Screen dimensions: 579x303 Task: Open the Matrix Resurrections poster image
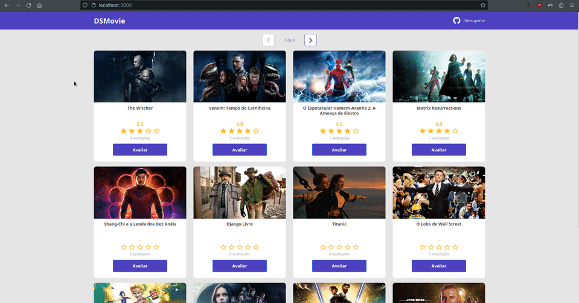439,77
